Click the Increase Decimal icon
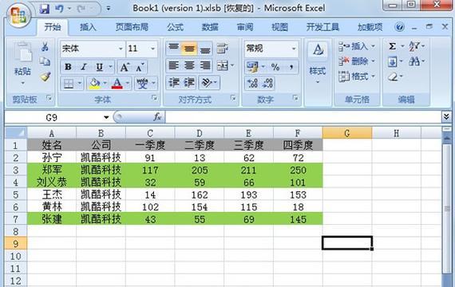The height and width of the screenshot is (287, 455). coord(252,83)
